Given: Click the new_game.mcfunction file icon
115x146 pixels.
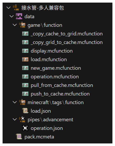Looking at the screenshot, I should click(25, 68).
